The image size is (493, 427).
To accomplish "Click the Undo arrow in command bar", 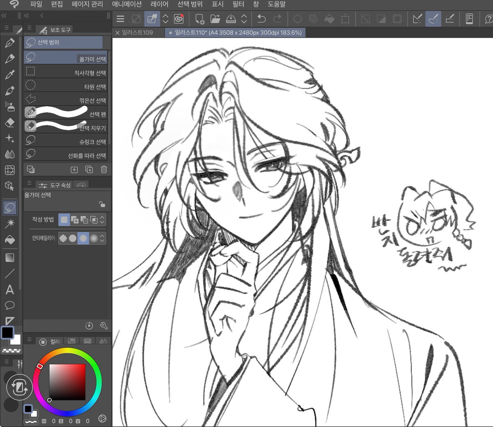I will 261,19.
